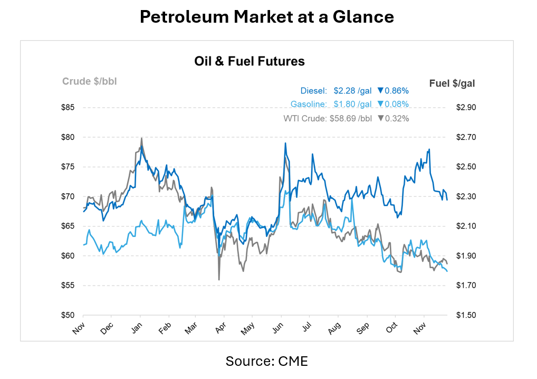537x379 pixels.
Task: Select the Oil & Fuel Futures chart title
Action: [x=250, y=61]
